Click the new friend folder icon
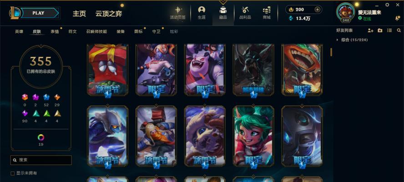Viewport: 404px width, 182px height. [x=380, y=30]
